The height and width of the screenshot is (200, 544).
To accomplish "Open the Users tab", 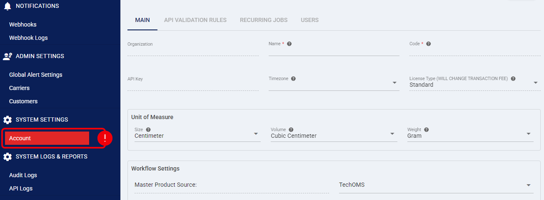I will (x=309, y=20).
